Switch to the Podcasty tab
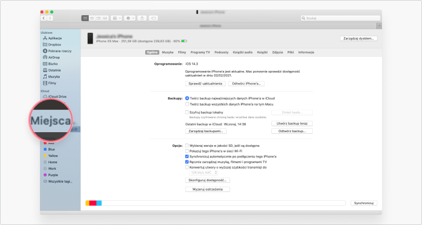The image size is (422, 225). [x=222, y=52]
